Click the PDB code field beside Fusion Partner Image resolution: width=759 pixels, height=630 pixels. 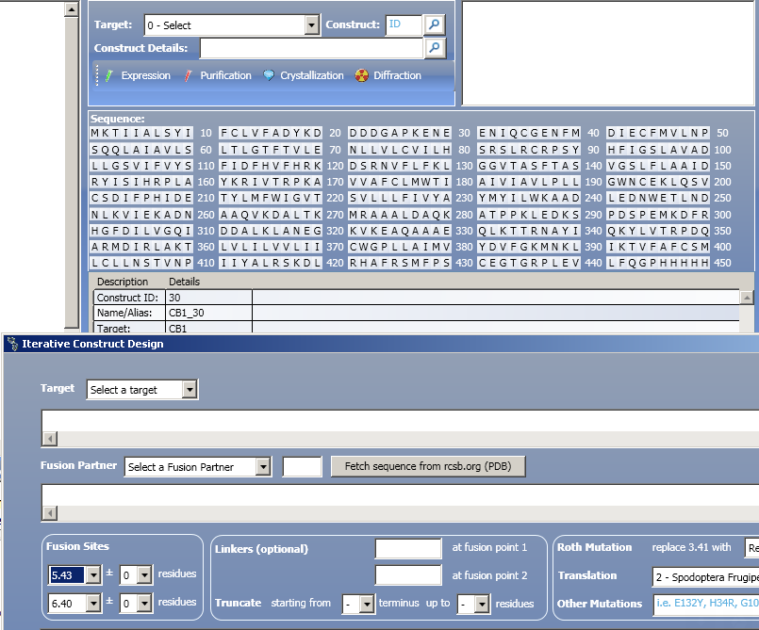pos(302,466)
